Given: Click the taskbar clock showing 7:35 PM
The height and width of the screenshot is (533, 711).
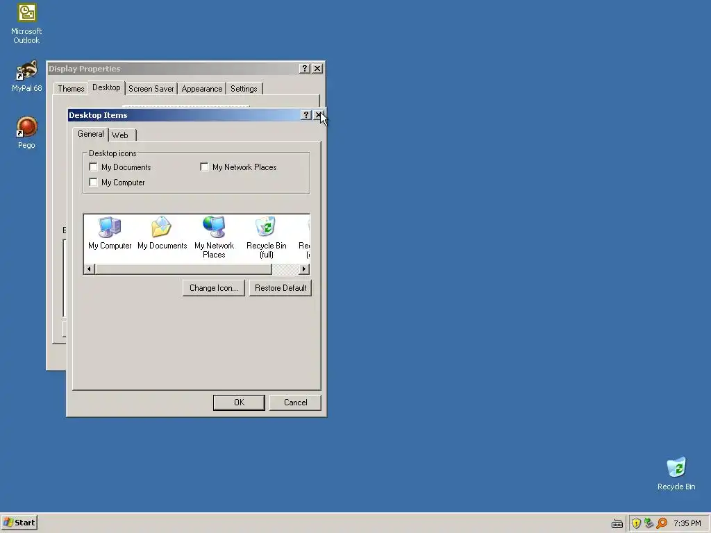Looking at the screenshot, I should (x=687, y=523).
